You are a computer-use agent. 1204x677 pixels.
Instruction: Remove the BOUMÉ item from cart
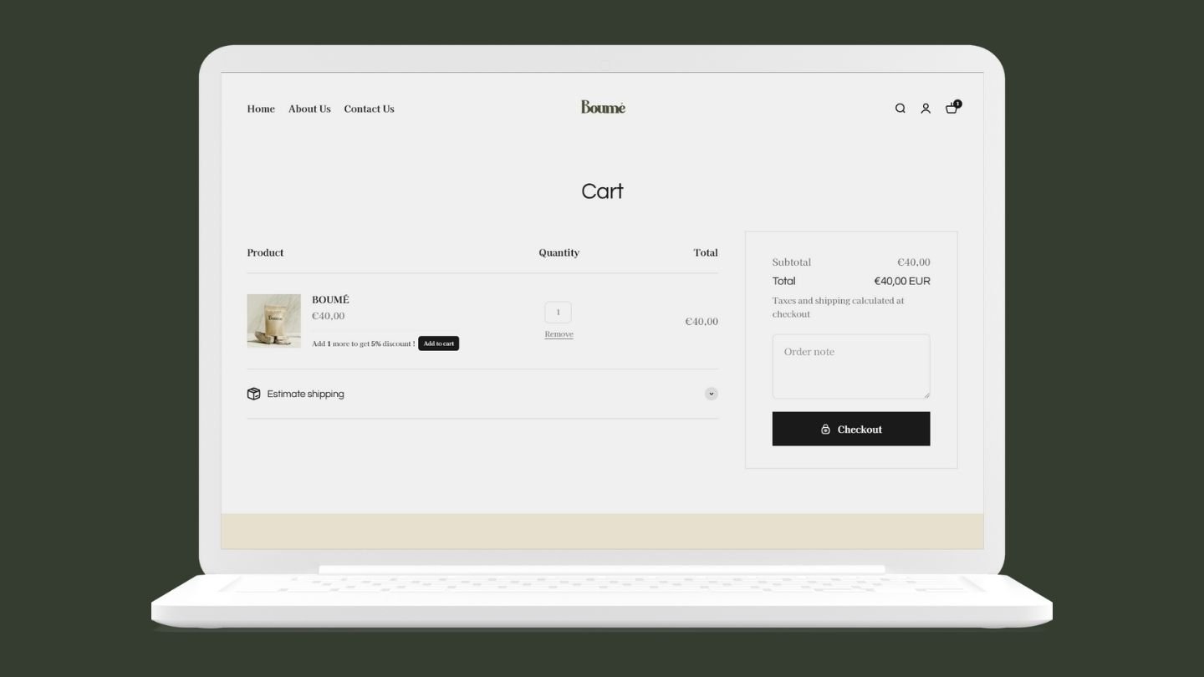tap(559, 334)
